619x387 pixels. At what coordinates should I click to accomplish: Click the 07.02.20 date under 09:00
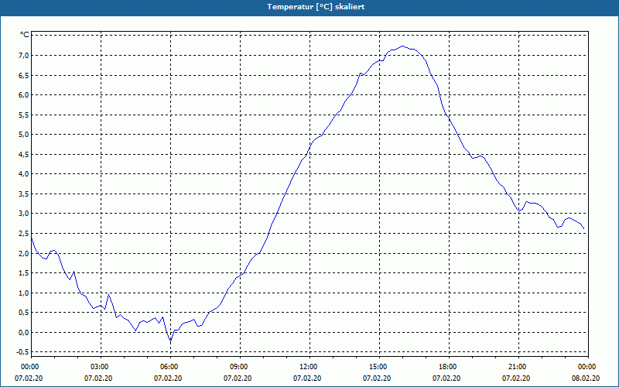tap(238, 378)
